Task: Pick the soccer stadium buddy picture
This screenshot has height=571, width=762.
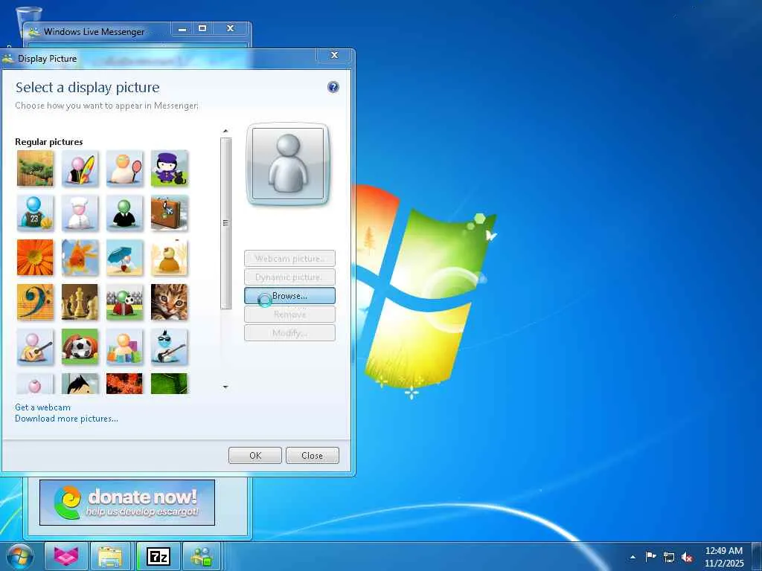Action: (x=125, y=302)
